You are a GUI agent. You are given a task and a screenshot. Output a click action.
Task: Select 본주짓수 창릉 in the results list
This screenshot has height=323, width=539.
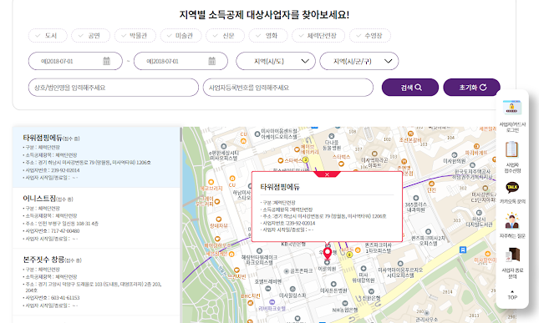tap(96, 282)
